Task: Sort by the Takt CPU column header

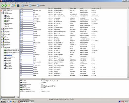Action: pos(50,8)
